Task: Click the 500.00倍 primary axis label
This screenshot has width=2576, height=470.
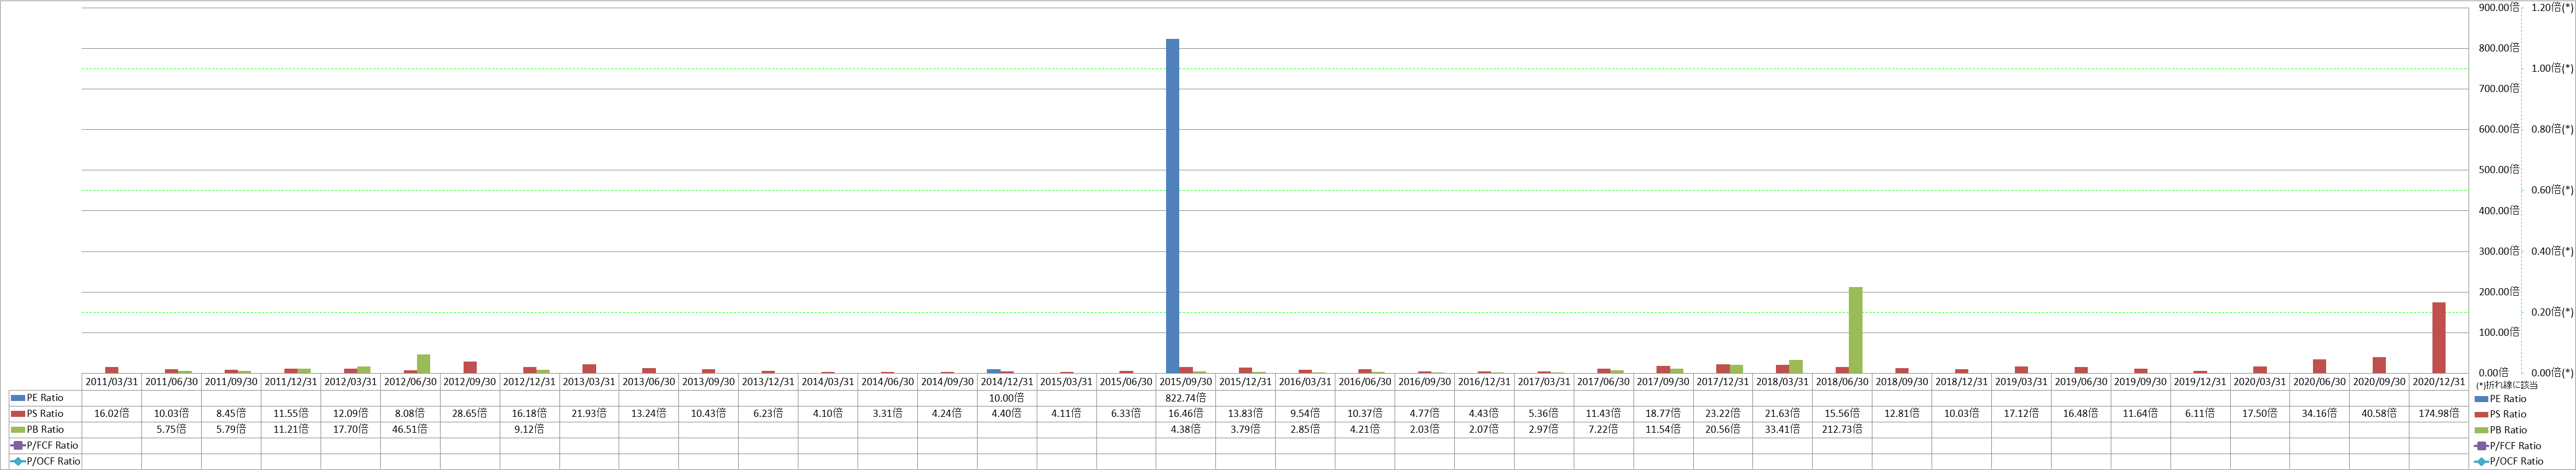Action: click(x=2499, y=170)
